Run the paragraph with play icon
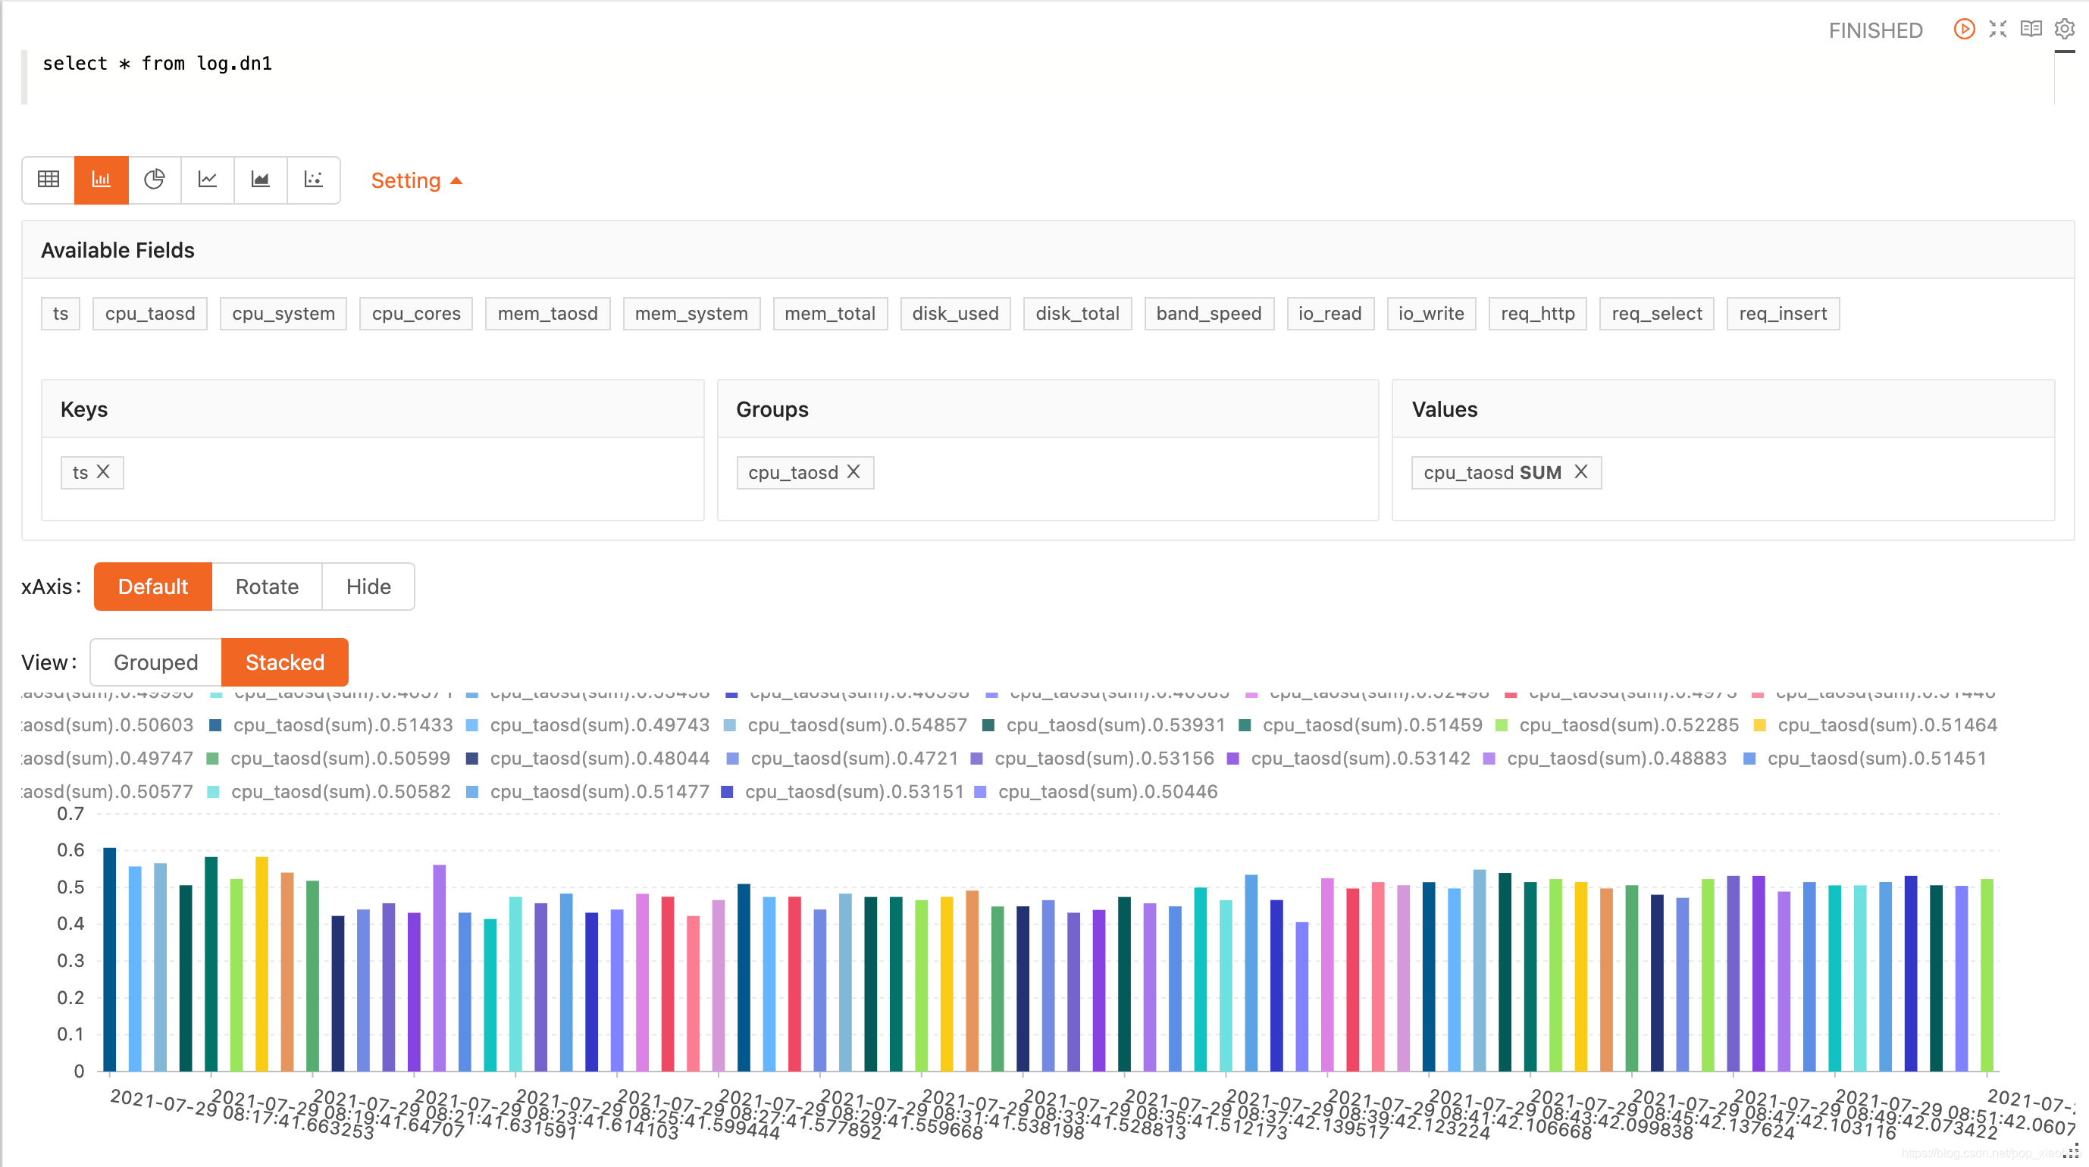 1963,30
